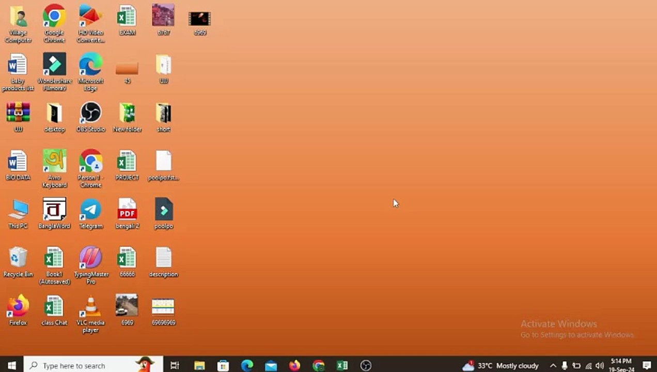Select the 6767 image thumbnail
Image resolution: width=657 pixels, height=372 pixels.
pos(163,21)
